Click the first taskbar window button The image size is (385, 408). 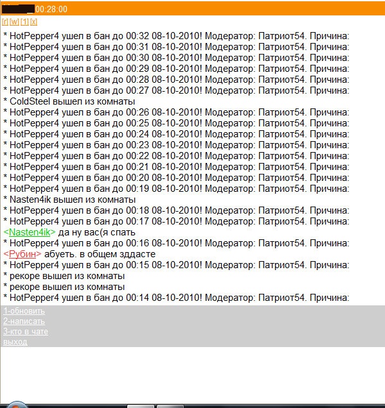coord(141,407)
